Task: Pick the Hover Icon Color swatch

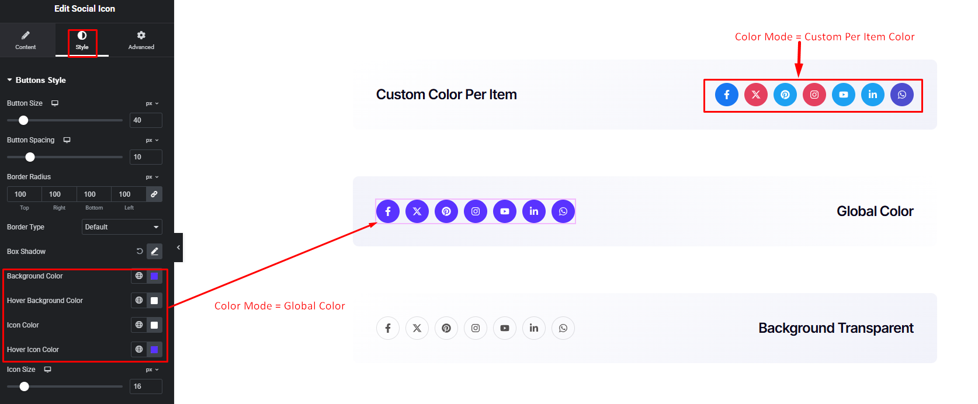Action: pyautogui.click(x=154, y=350)
